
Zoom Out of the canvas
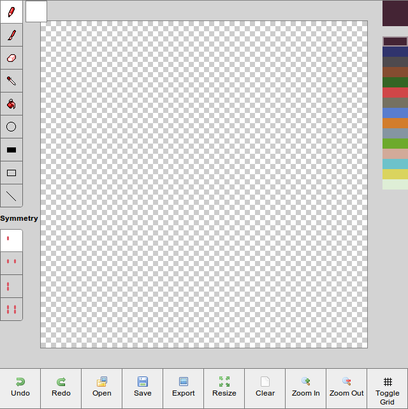pos(347,389)
